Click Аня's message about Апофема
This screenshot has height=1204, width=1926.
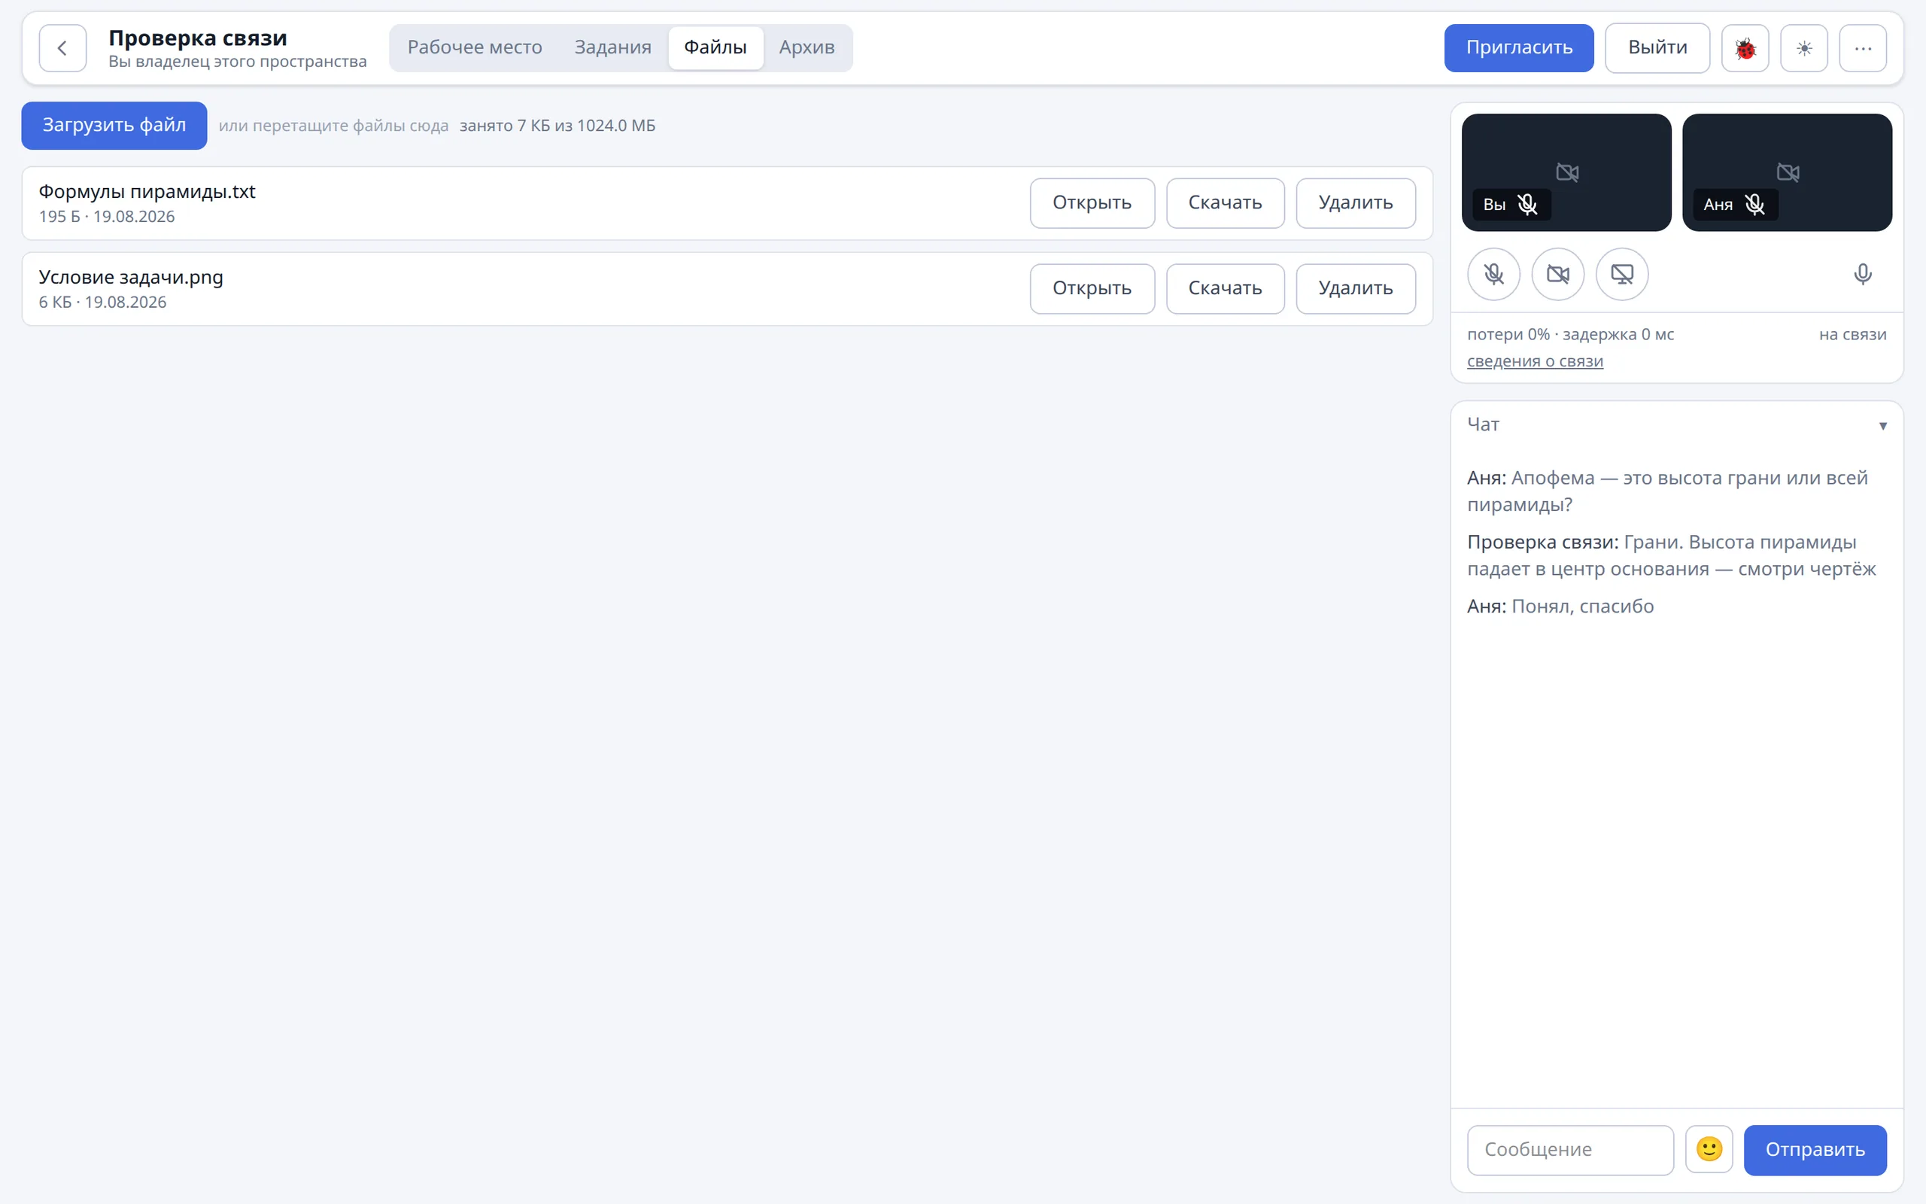1667,491
